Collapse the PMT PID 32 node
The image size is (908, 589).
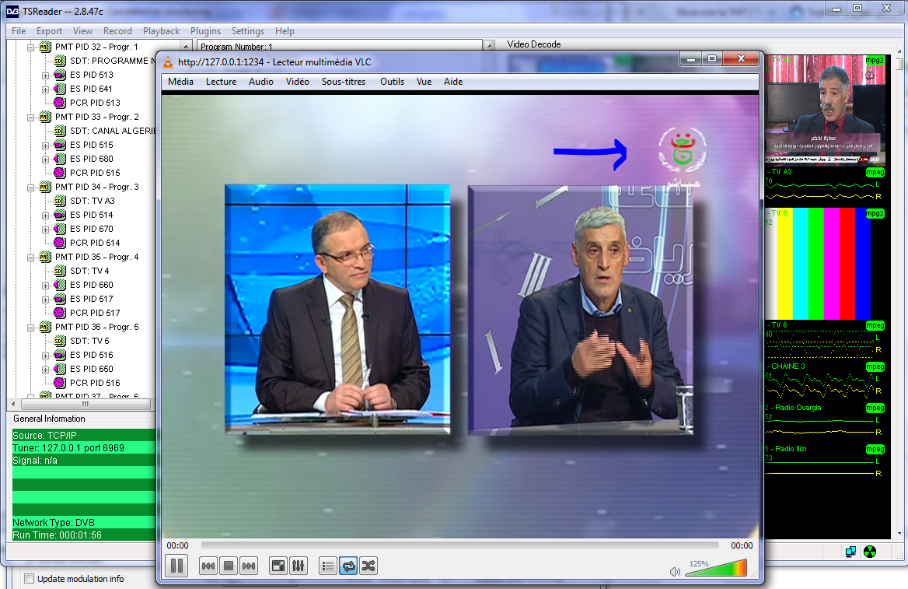tap(31, 47)
